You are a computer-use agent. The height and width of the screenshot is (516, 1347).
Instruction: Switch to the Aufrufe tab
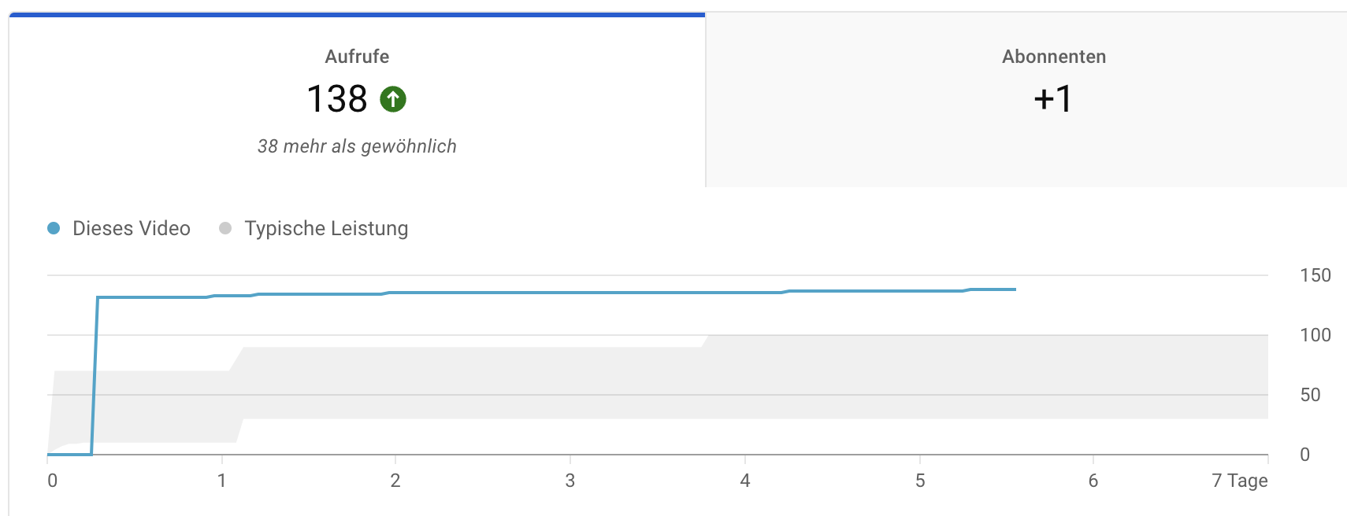pyautogui.click(x=357, y=57)
